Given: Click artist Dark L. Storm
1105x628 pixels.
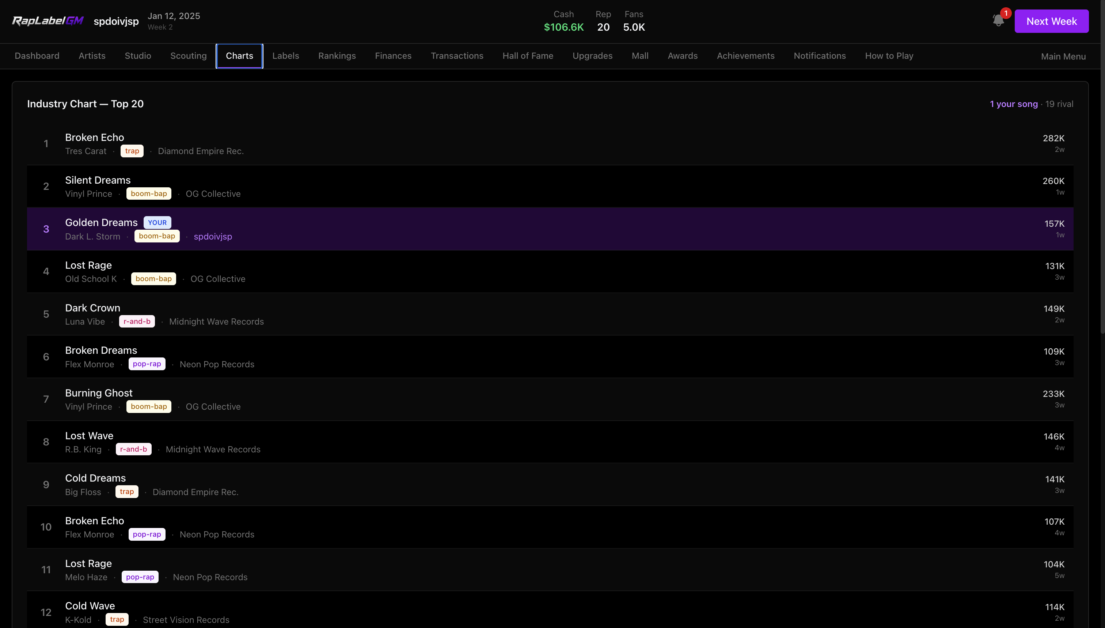Looking at the screenshot, I should tap(93, 236).
